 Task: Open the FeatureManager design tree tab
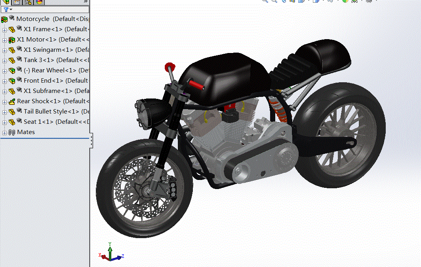click(x=6, y=2)
